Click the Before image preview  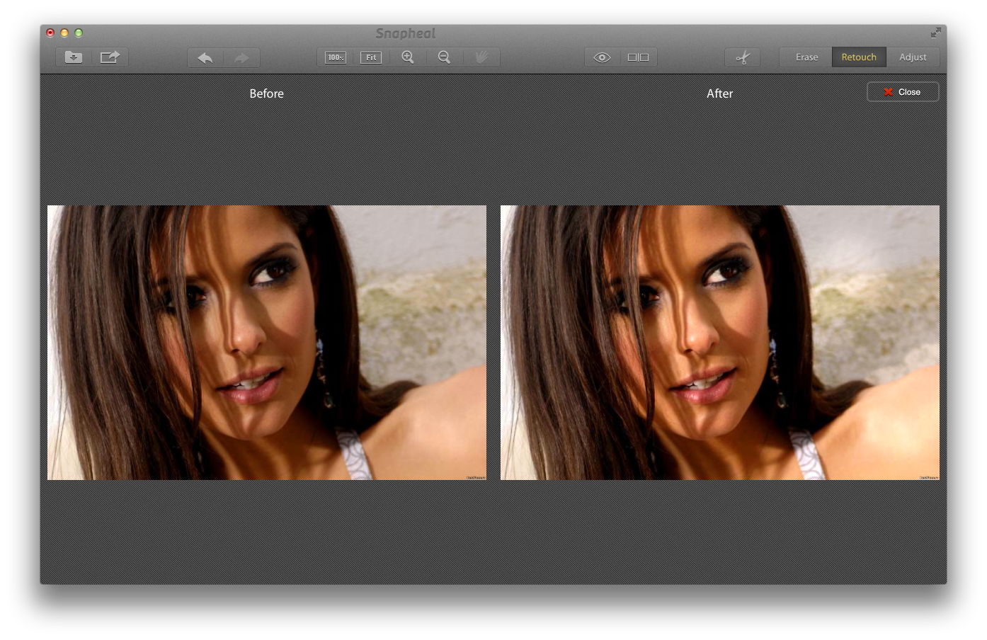(267, 343)
